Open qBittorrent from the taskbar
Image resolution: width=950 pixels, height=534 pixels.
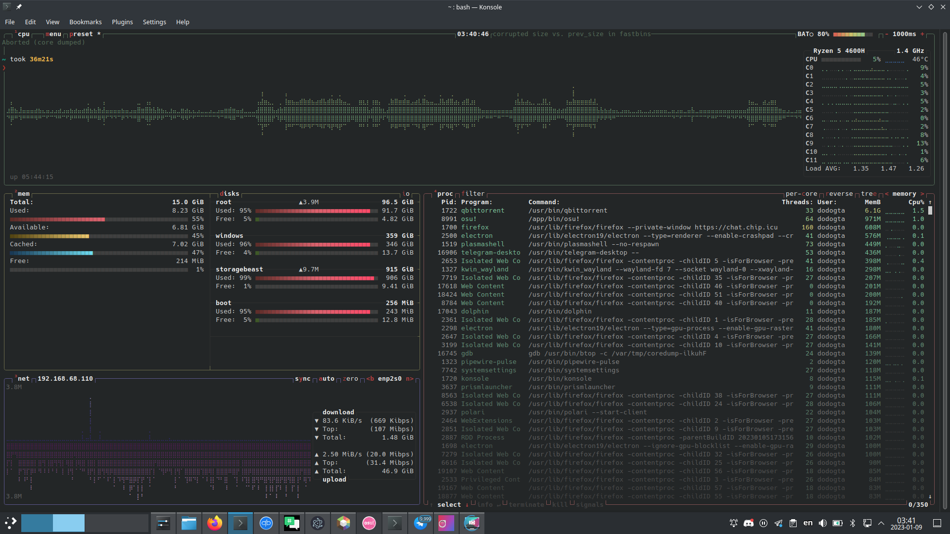pos(266,523)
